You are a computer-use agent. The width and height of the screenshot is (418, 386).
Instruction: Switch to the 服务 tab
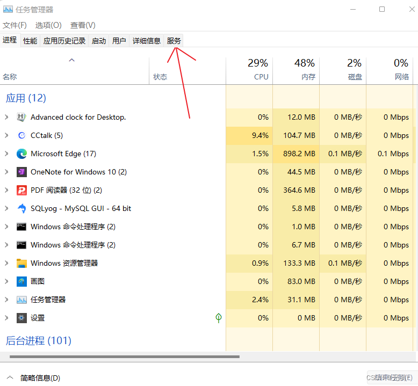[174, 41]
